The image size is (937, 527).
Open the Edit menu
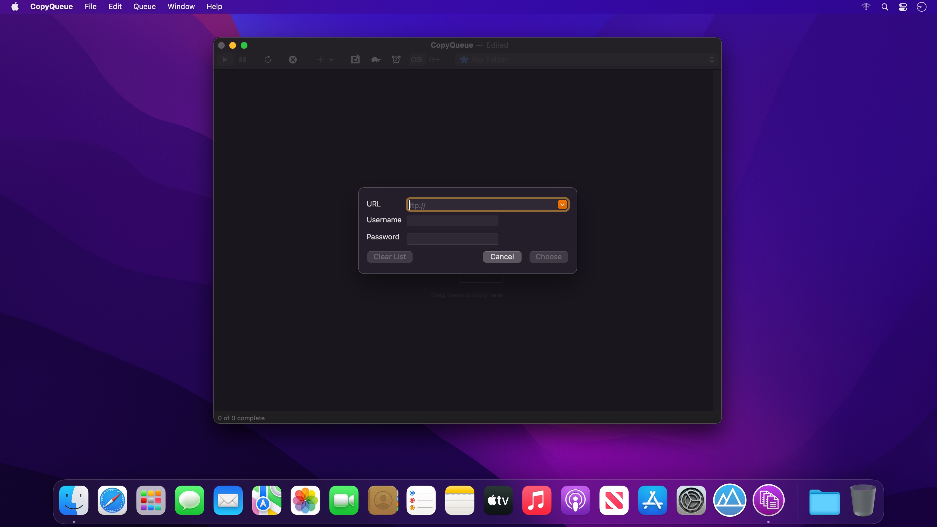(115, 7)
